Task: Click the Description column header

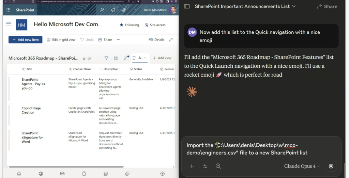Action: coord(109,69)
